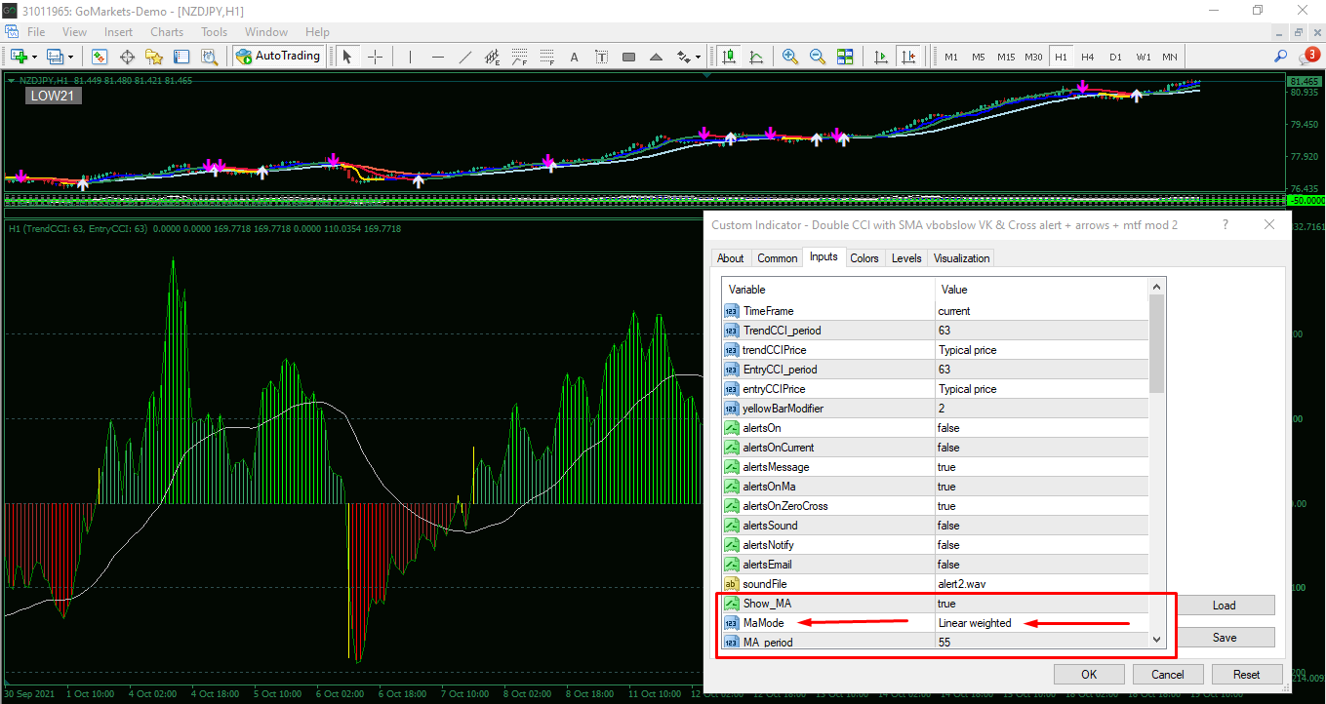Click the inputs list scroll down arrow
The image size is (1326, 704).
1157,640
